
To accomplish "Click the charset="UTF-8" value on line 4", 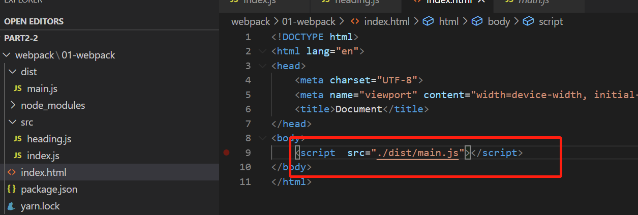I will pos(373,80).
